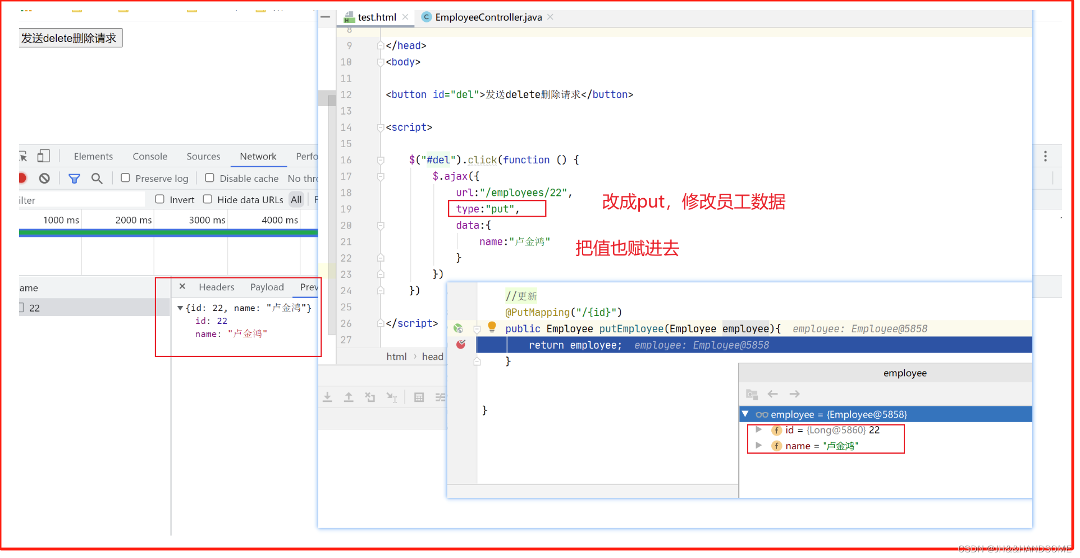1080x558 pixels.
Task: Tick the Hide data URLs checkbox
Action: pos(207,199)
